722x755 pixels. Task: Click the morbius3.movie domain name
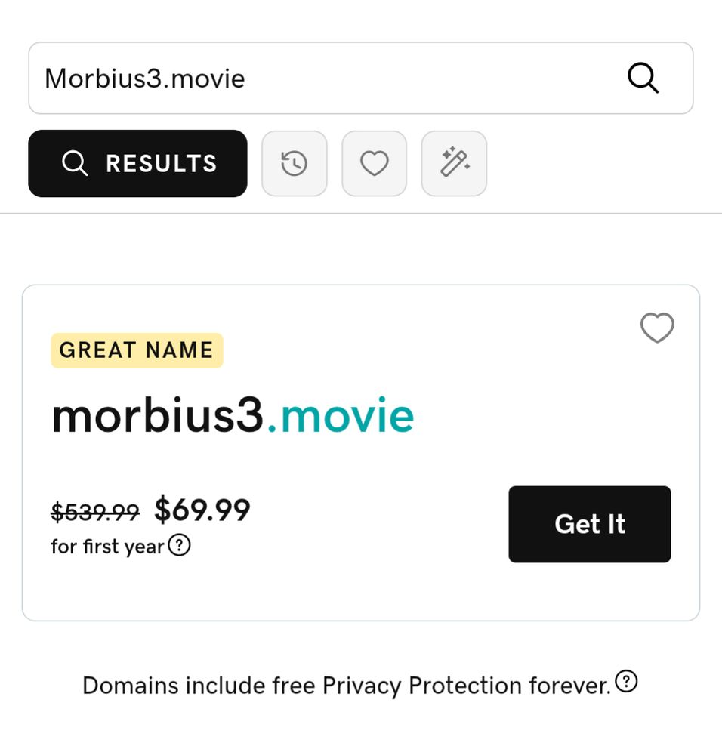click(x=232, y=414)
